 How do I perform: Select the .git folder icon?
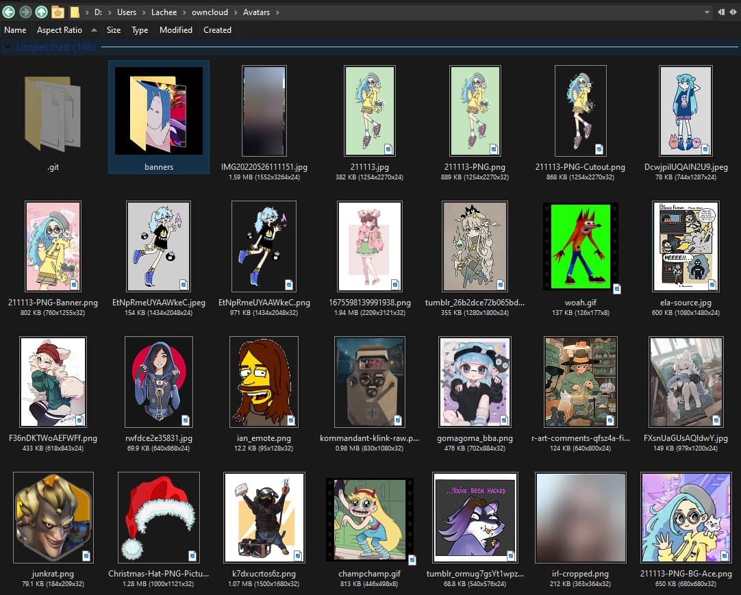[53, 114]
